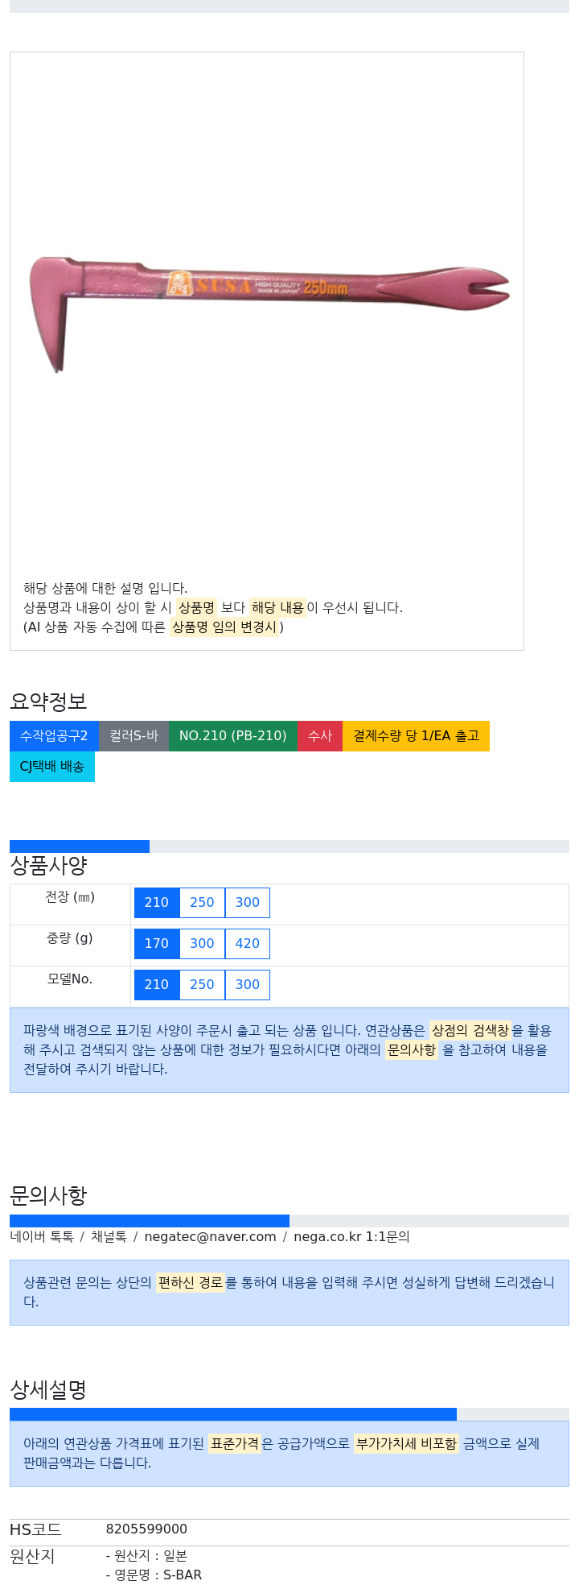Open 네이버 톡톡 inquiry link

coord(42,1236)
